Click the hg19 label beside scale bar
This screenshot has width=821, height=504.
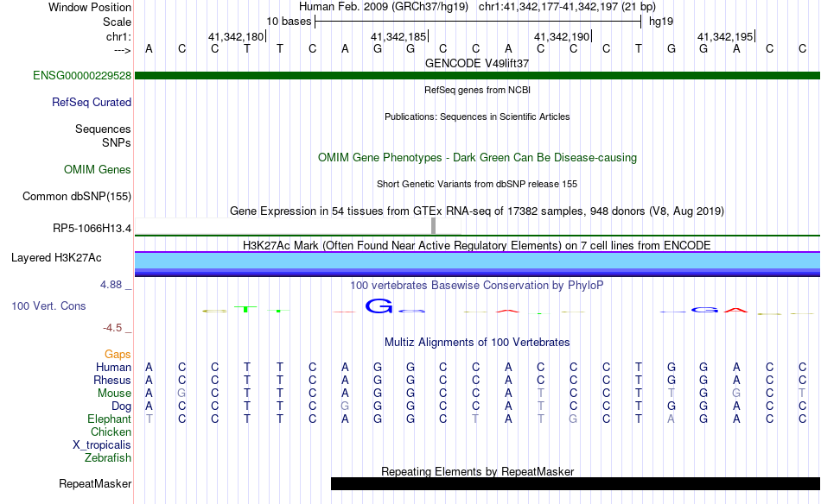pyautogui.click(x=661, y=22)
